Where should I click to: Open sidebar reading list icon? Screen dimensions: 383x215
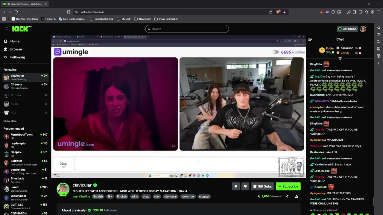[379, 56]
